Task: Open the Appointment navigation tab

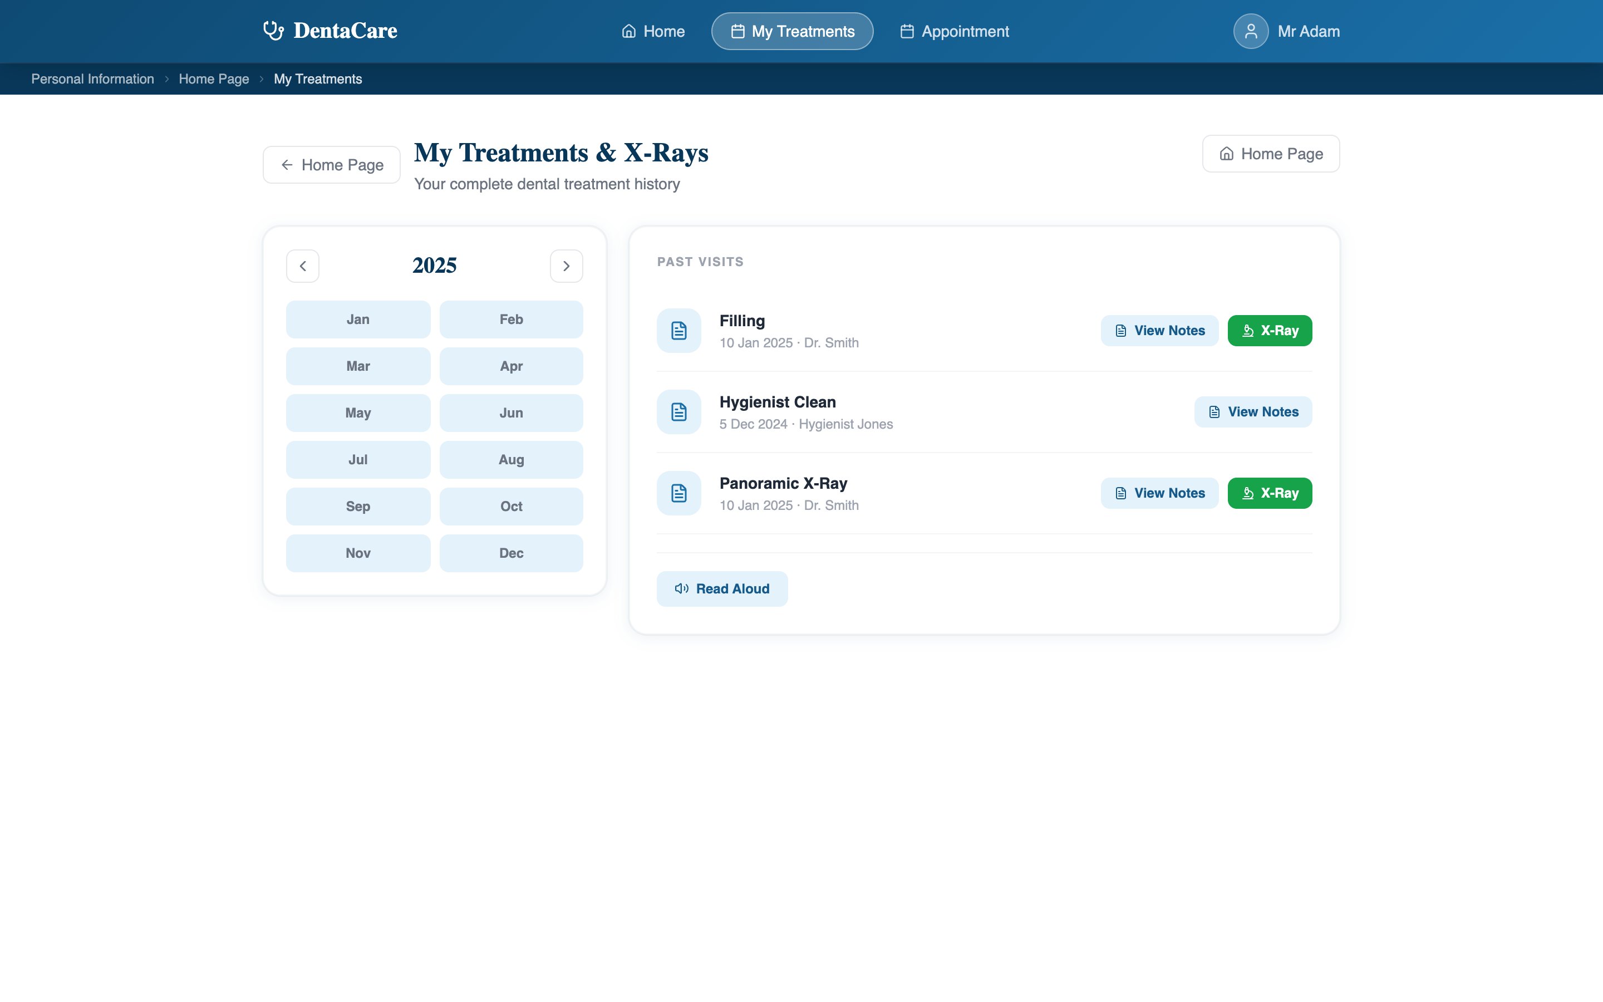Action: click(x=955, y=31)
